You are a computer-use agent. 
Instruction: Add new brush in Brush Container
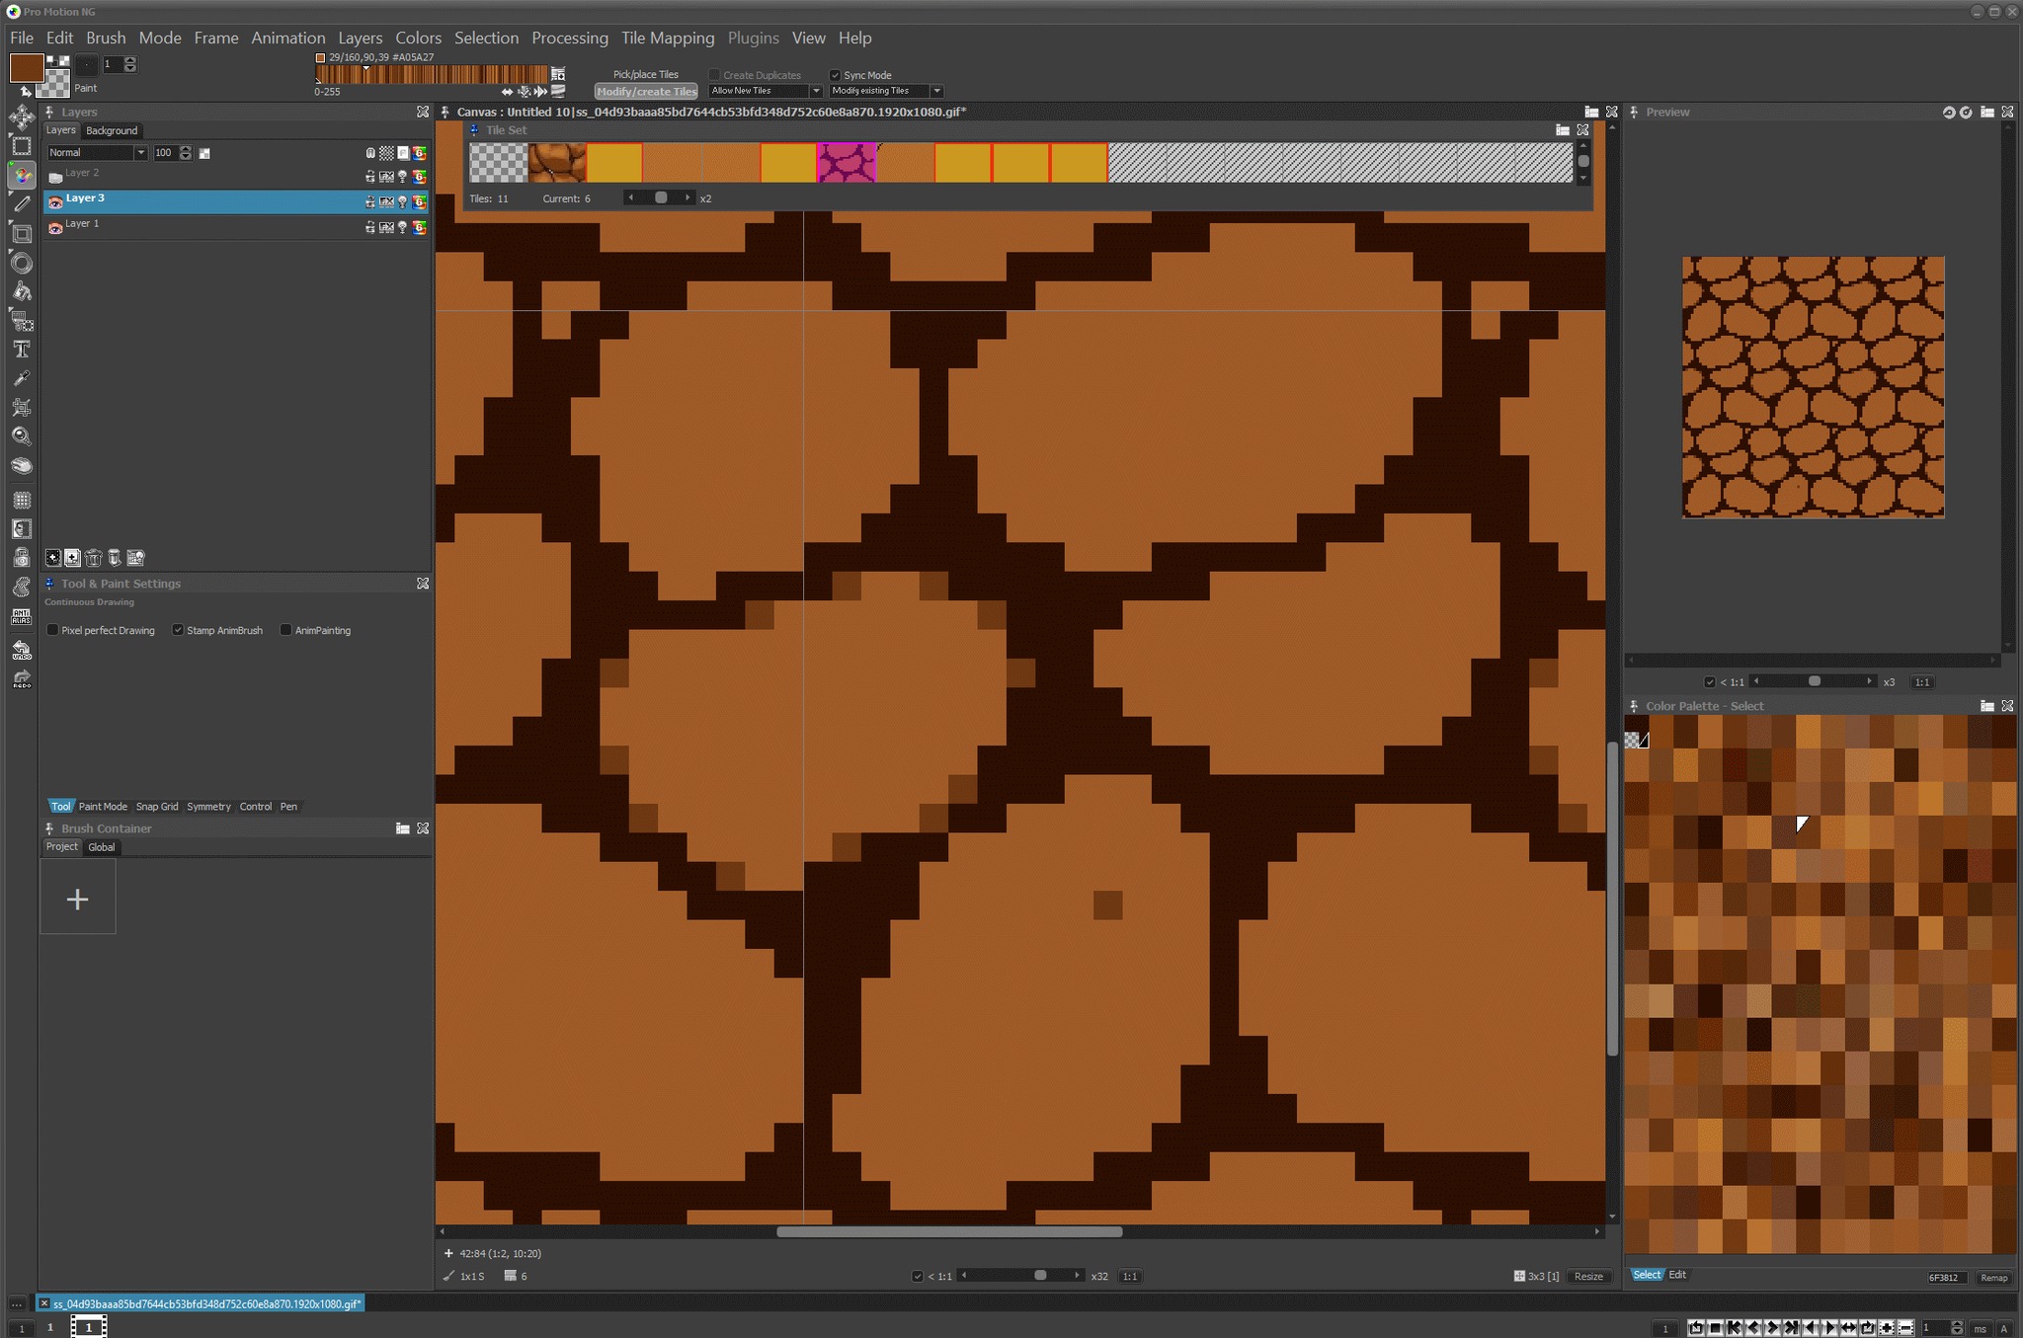tap(77, 899)
